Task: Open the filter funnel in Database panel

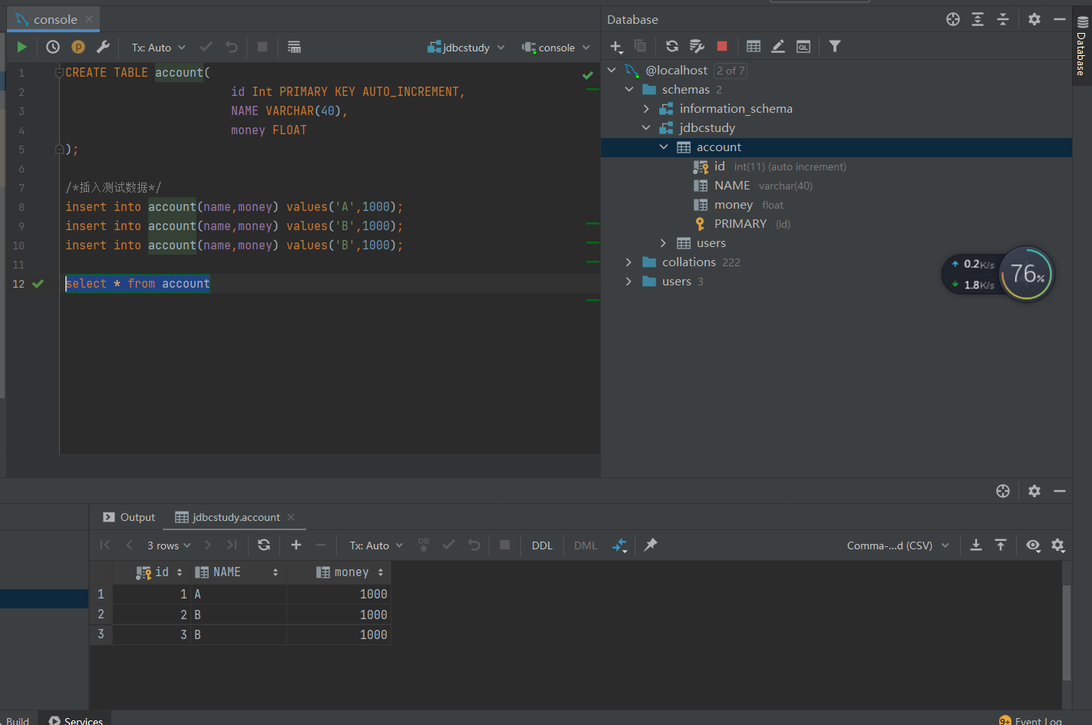Action: pos(835,47)
